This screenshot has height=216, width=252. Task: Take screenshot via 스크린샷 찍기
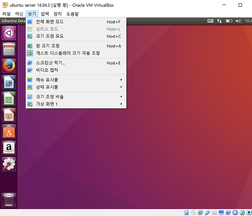click(76, 63)
